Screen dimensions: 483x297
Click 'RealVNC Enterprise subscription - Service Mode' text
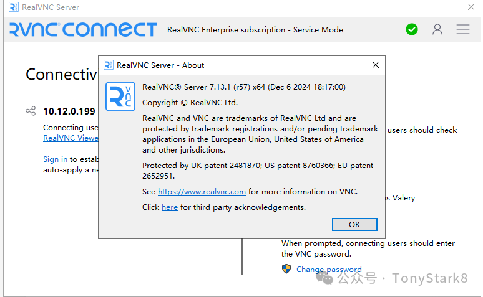click(x=255, y=30)
